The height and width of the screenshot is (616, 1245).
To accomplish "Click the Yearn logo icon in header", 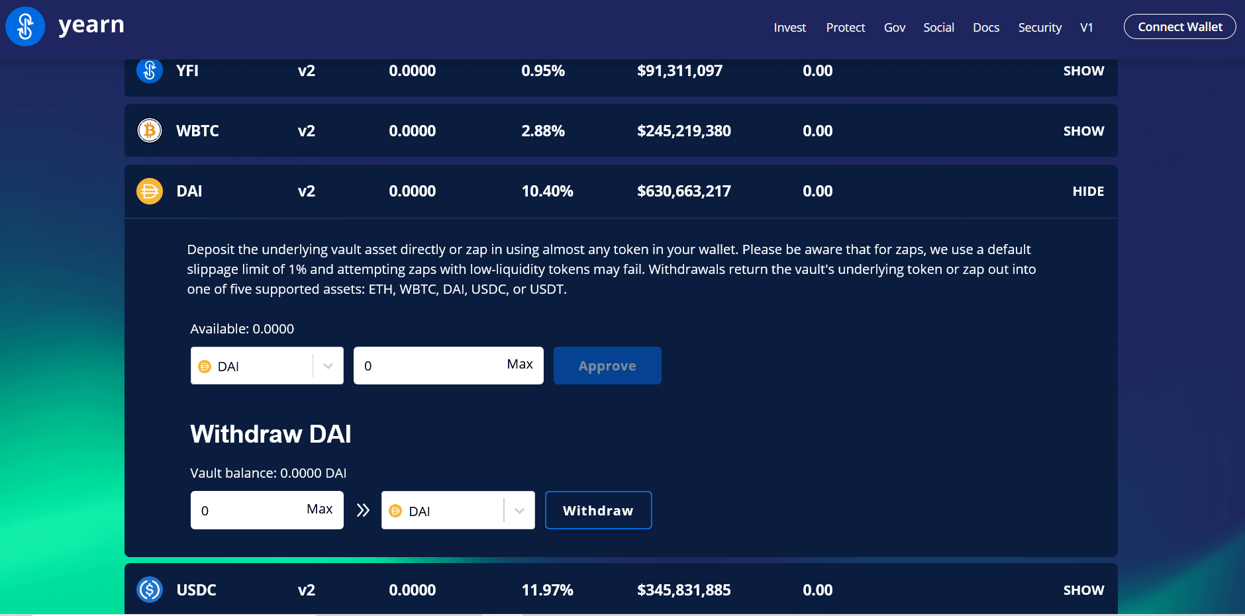I will pos(25,27).
